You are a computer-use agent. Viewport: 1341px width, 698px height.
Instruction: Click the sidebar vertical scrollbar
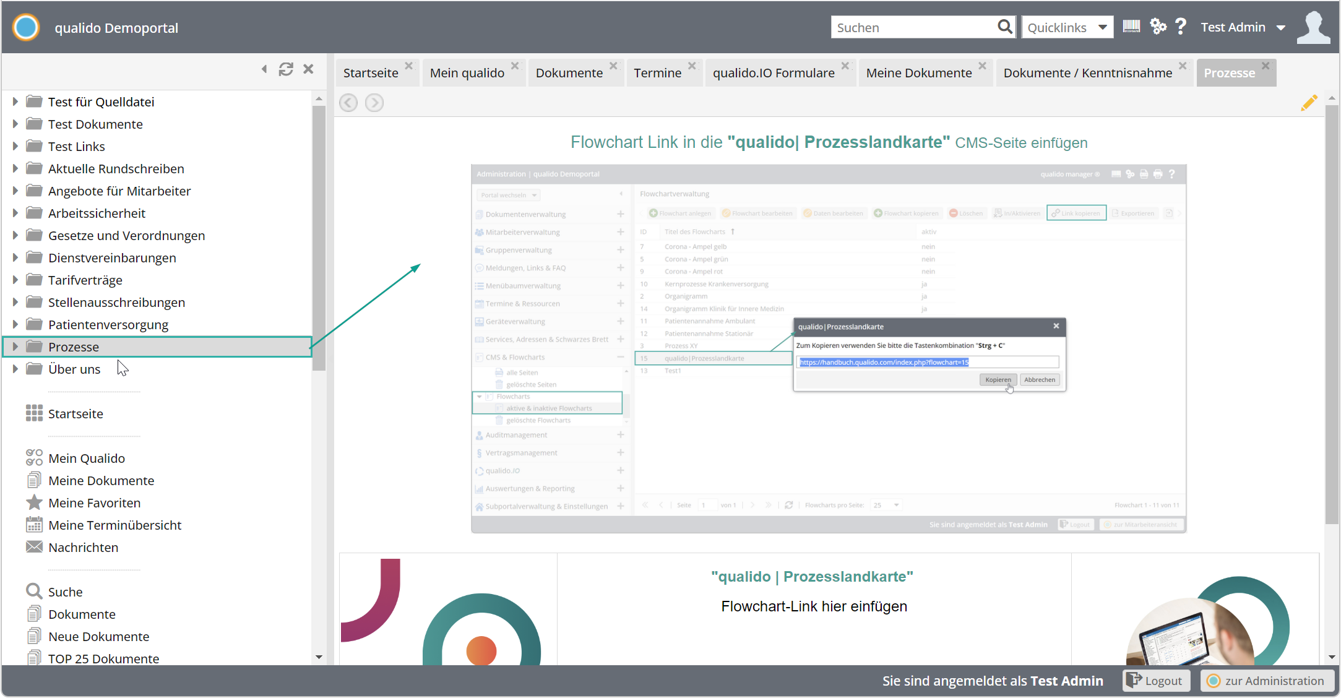[x=319, y=238]
